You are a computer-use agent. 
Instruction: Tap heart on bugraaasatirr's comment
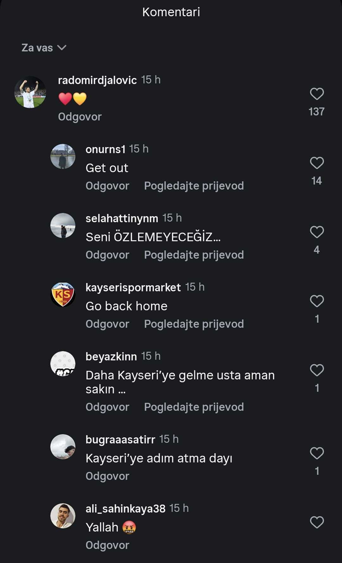[317, 453]
